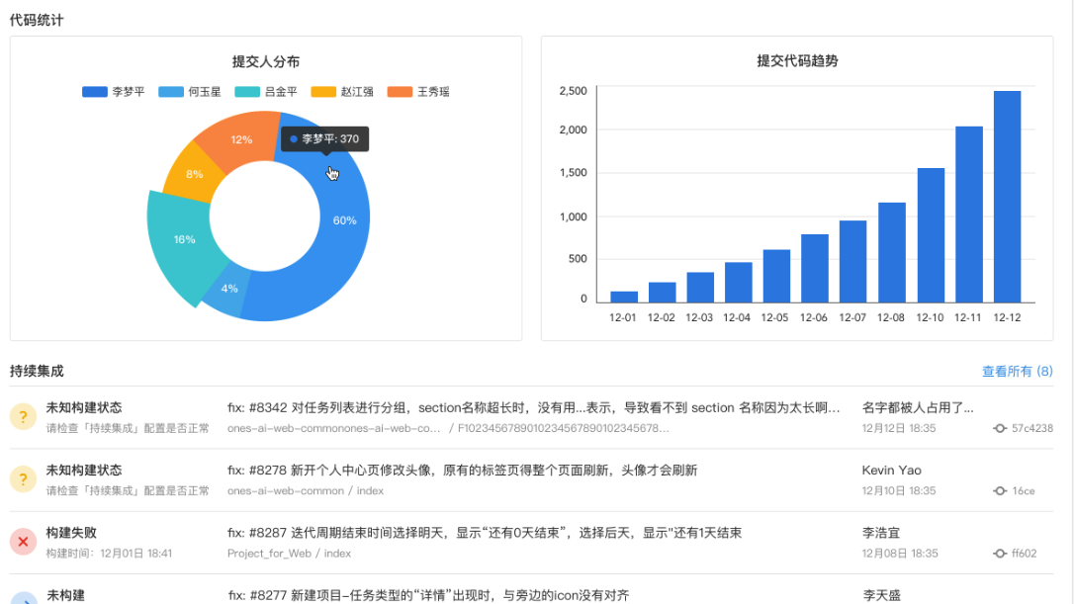Click the commit icon next to ff602

1000,554
